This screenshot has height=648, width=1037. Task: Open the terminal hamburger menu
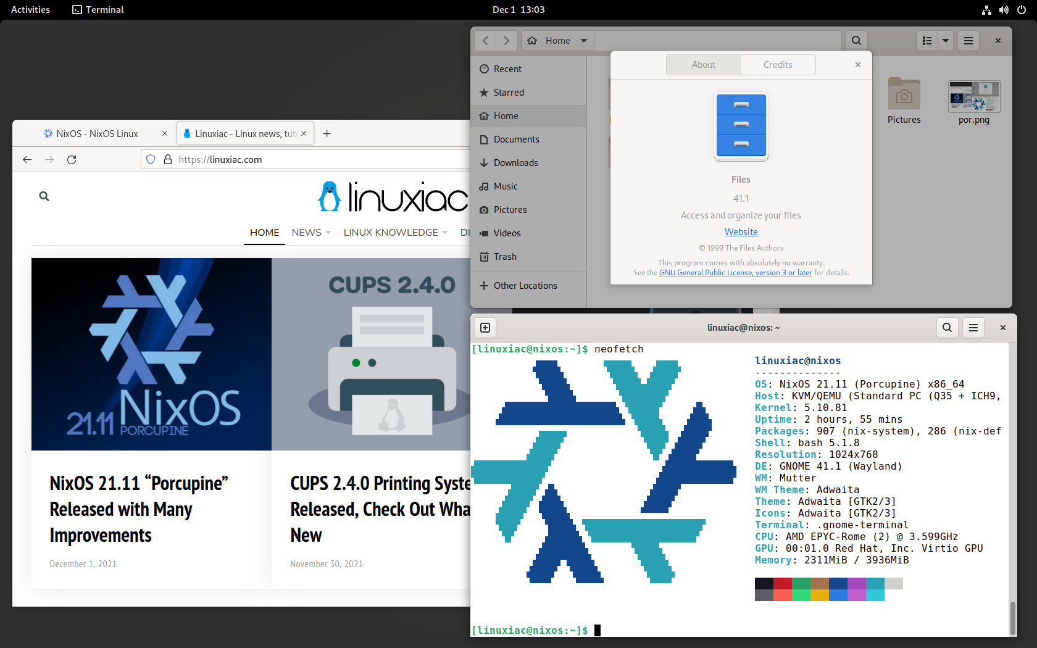pos(973,328)
